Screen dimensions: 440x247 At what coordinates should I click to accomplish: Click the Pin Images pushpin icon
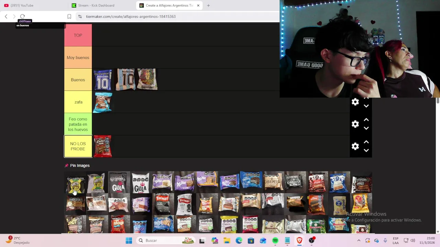66,165
